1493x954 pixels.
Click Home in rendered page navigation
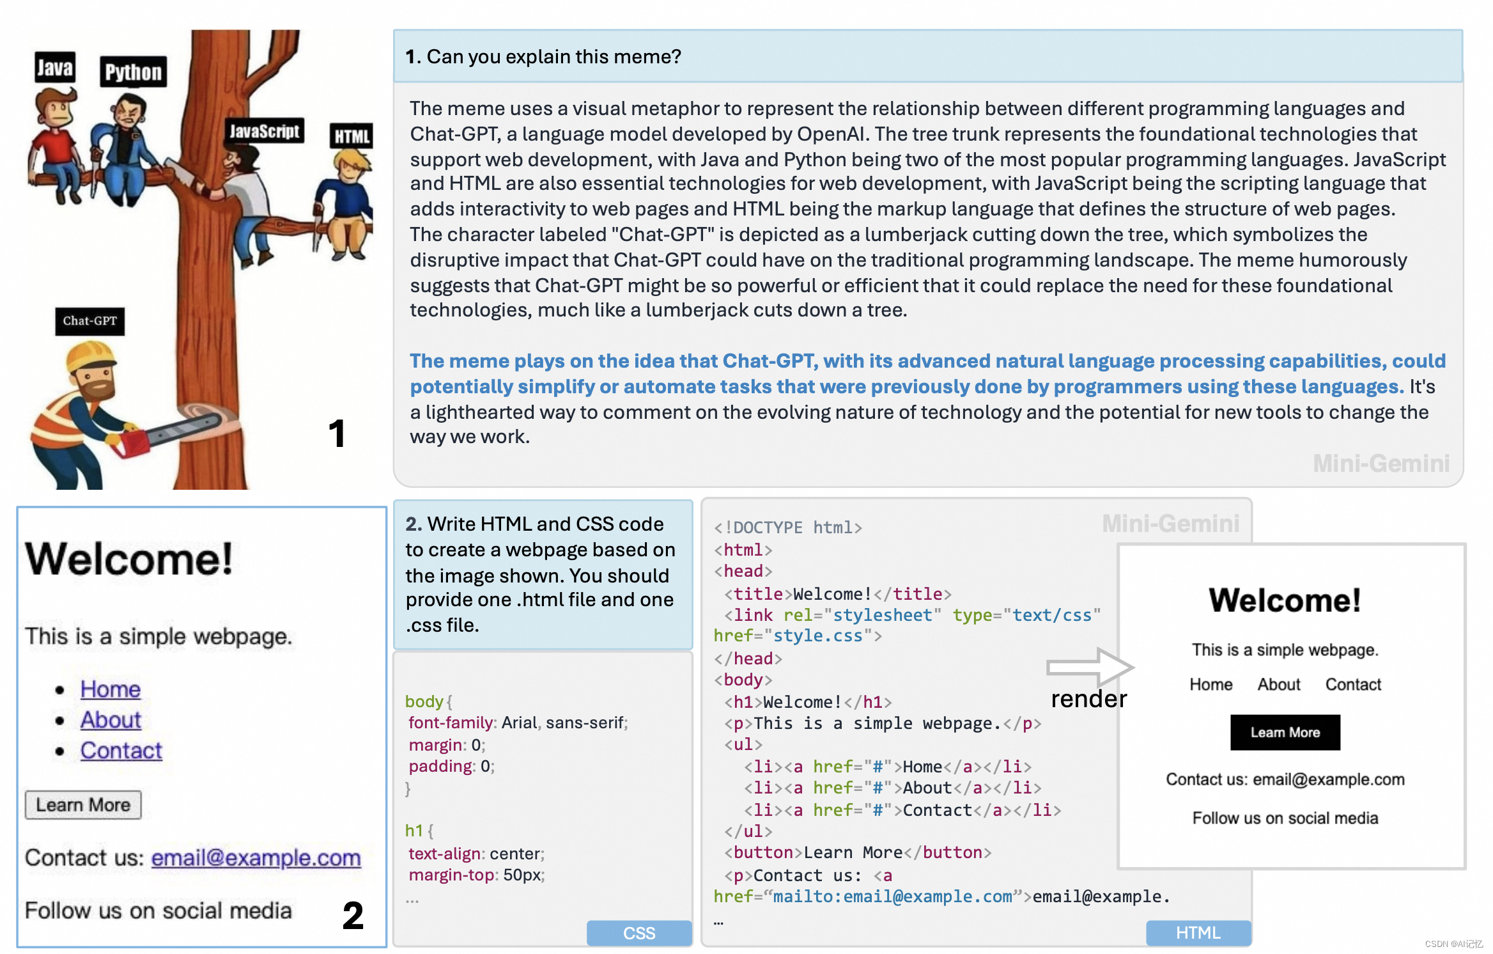coord(1211,684)
